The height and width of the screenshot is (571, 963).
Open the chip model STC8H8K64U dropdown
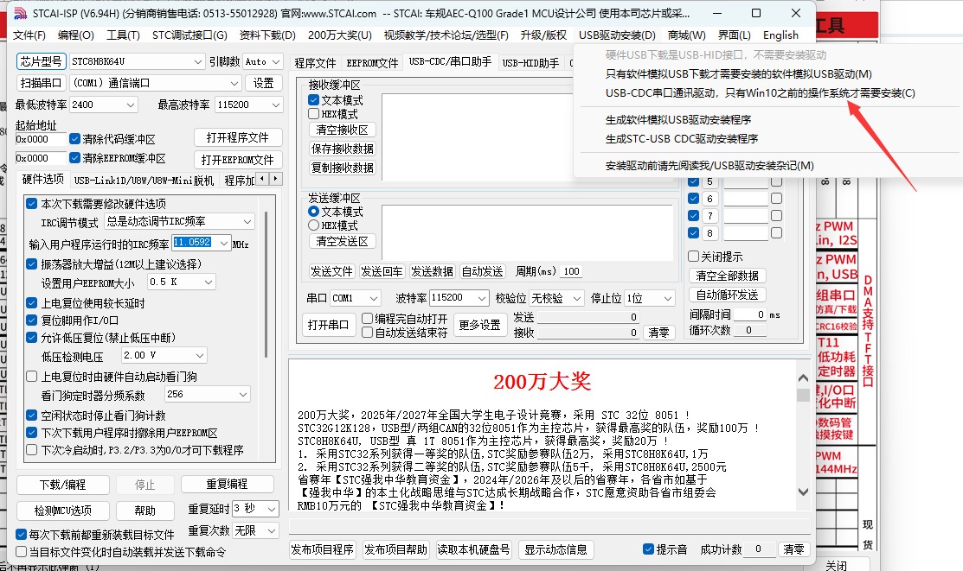pyautogui.click(x=137, y=61)
